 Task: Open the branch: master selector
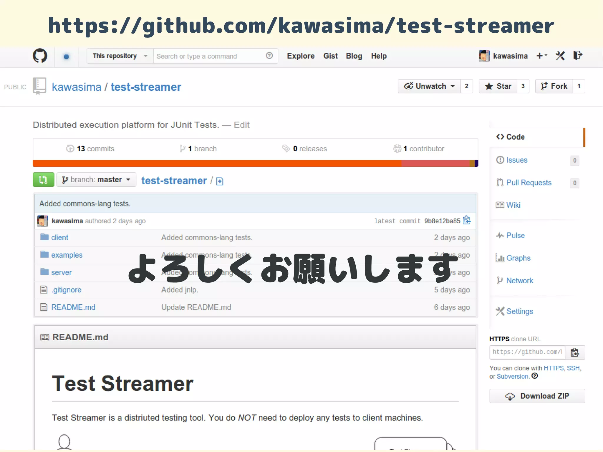[x=96, y=180]
